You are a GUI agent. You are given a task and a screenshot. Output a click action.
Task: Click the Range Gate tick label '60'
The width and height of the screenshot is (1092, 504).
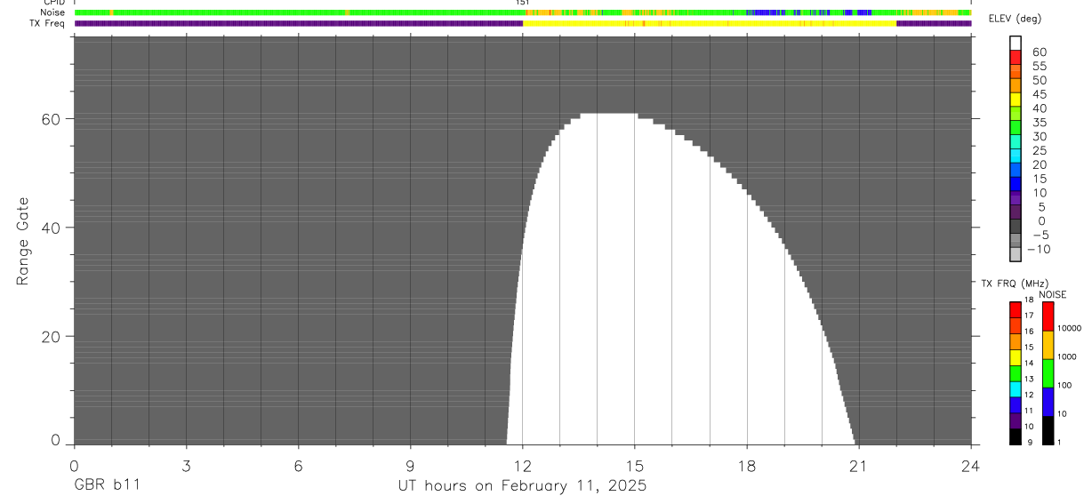[52, 119]
